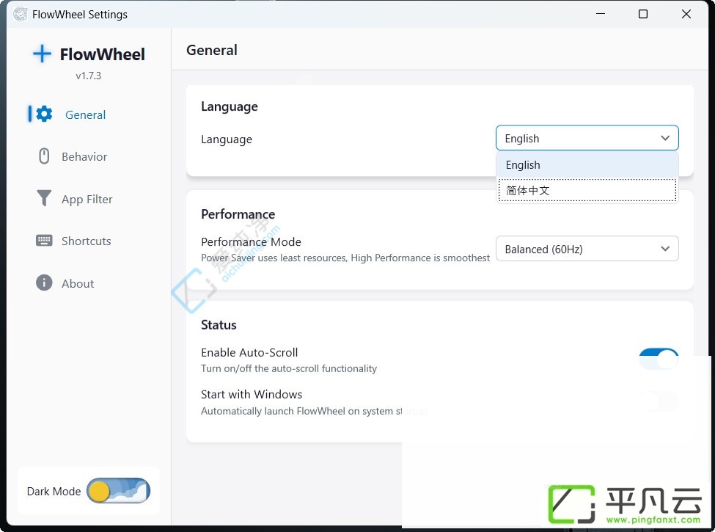
Task: Click the v1.7.3 version label
Action: pos(89,76)
